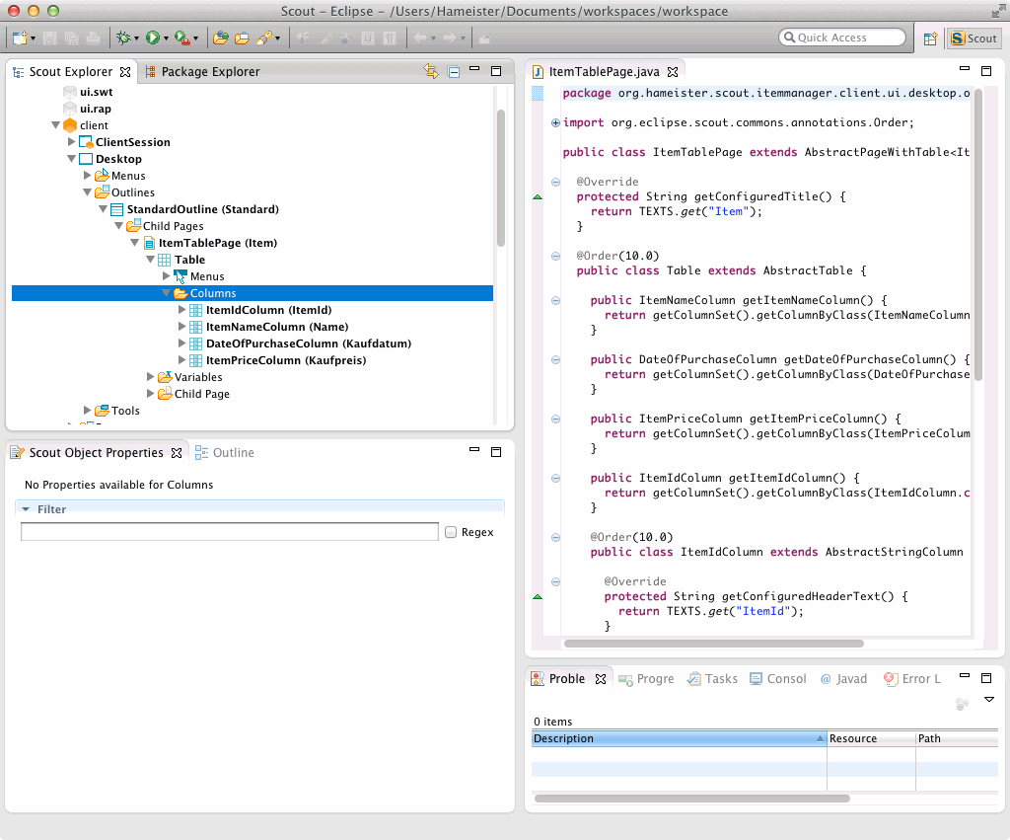The height and width of the screenshot is (840, 1010).
Task: Click the Quick Access search field
Action: click(x=842, y=38)
